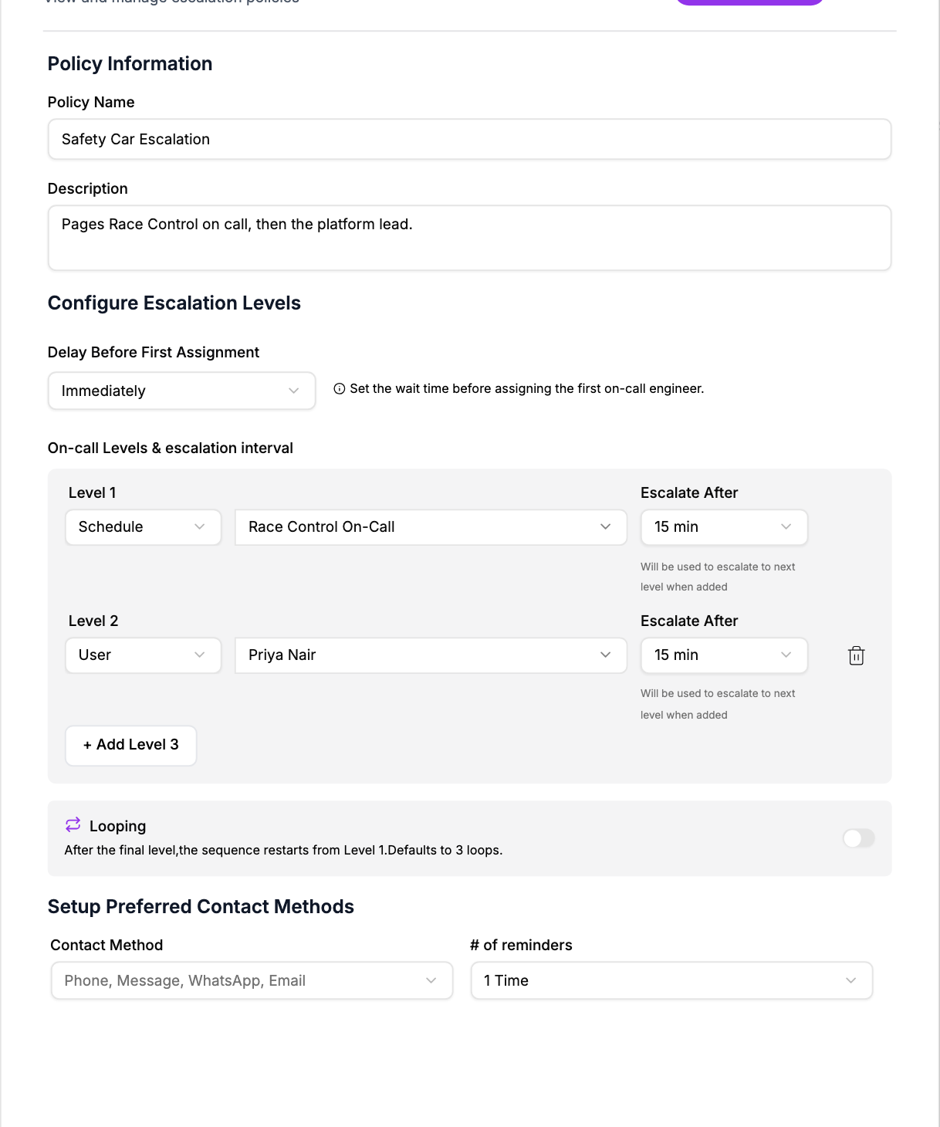Click the wait time hint text
Image resolution: width=940 pixels, height=1127 pixels.
[527, 389]
